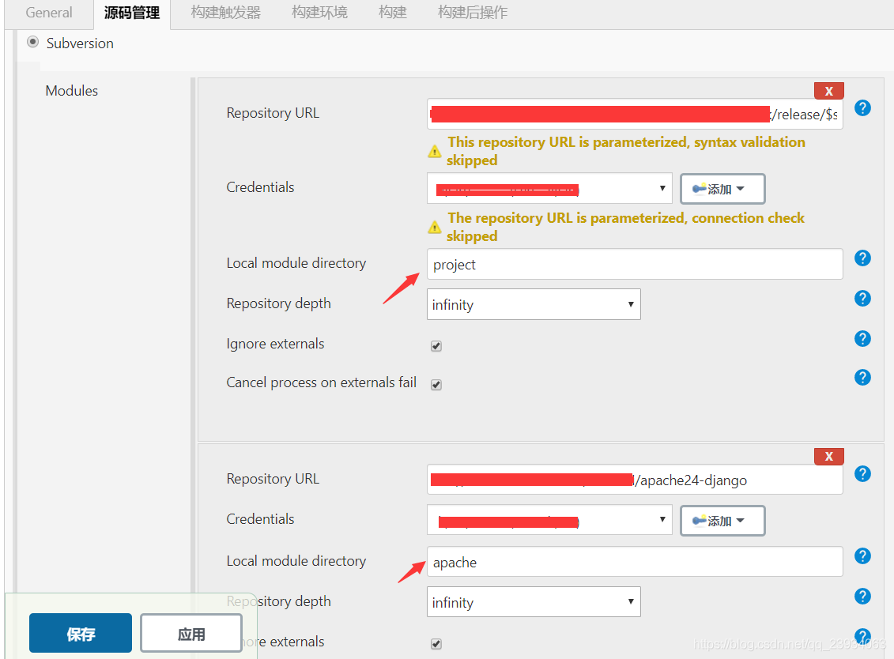Viewport: 894px width, 659px height.
Task: Open help for first Cancel process on externals fail
Action: coord(862,378)
